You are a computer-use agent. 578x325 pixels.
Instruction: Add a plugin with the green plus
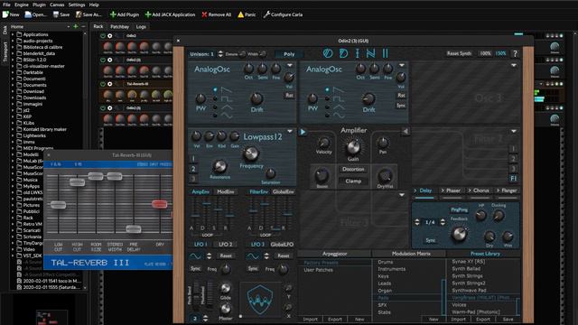(x=113, y=14)
